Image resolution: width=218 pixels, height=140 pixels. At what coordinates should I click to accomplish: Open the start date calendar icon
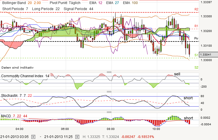click(x=33, y=137)
